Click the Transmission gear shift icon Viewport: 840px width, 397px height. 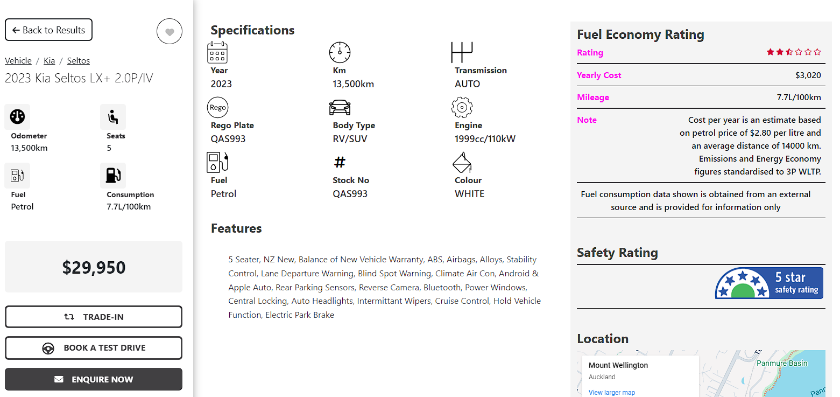point(462,52)
